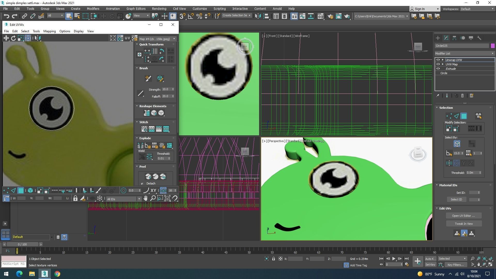Toggle Auto Key mode
Viewport: 496px width, 279px height.
coord(430,259)
